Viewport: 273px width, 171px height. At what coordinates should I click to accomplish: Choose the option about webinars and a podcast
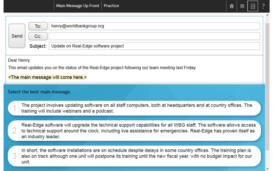point(136,108)
